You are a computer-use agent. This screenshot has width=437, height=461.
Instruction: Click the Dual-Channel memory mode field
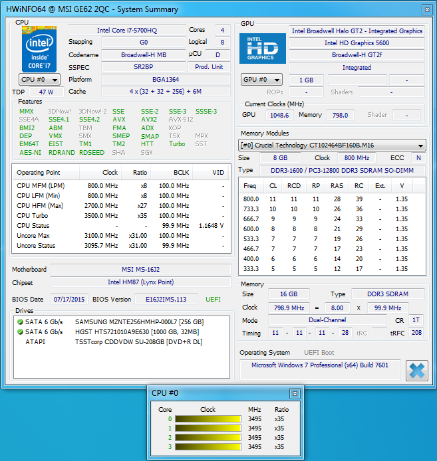point(327,320)
